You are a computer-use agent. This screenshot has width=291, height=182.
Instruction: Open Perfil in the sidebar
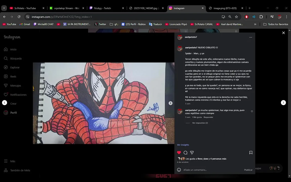pos(10,113)
